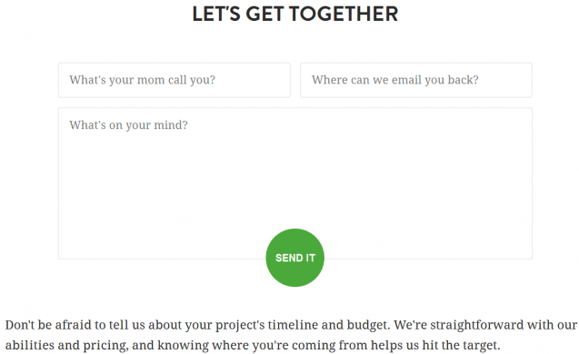Select the "Where can we email you back?" field
The height and width of the screenshot is (354, 579).
(x=416, y=80)
